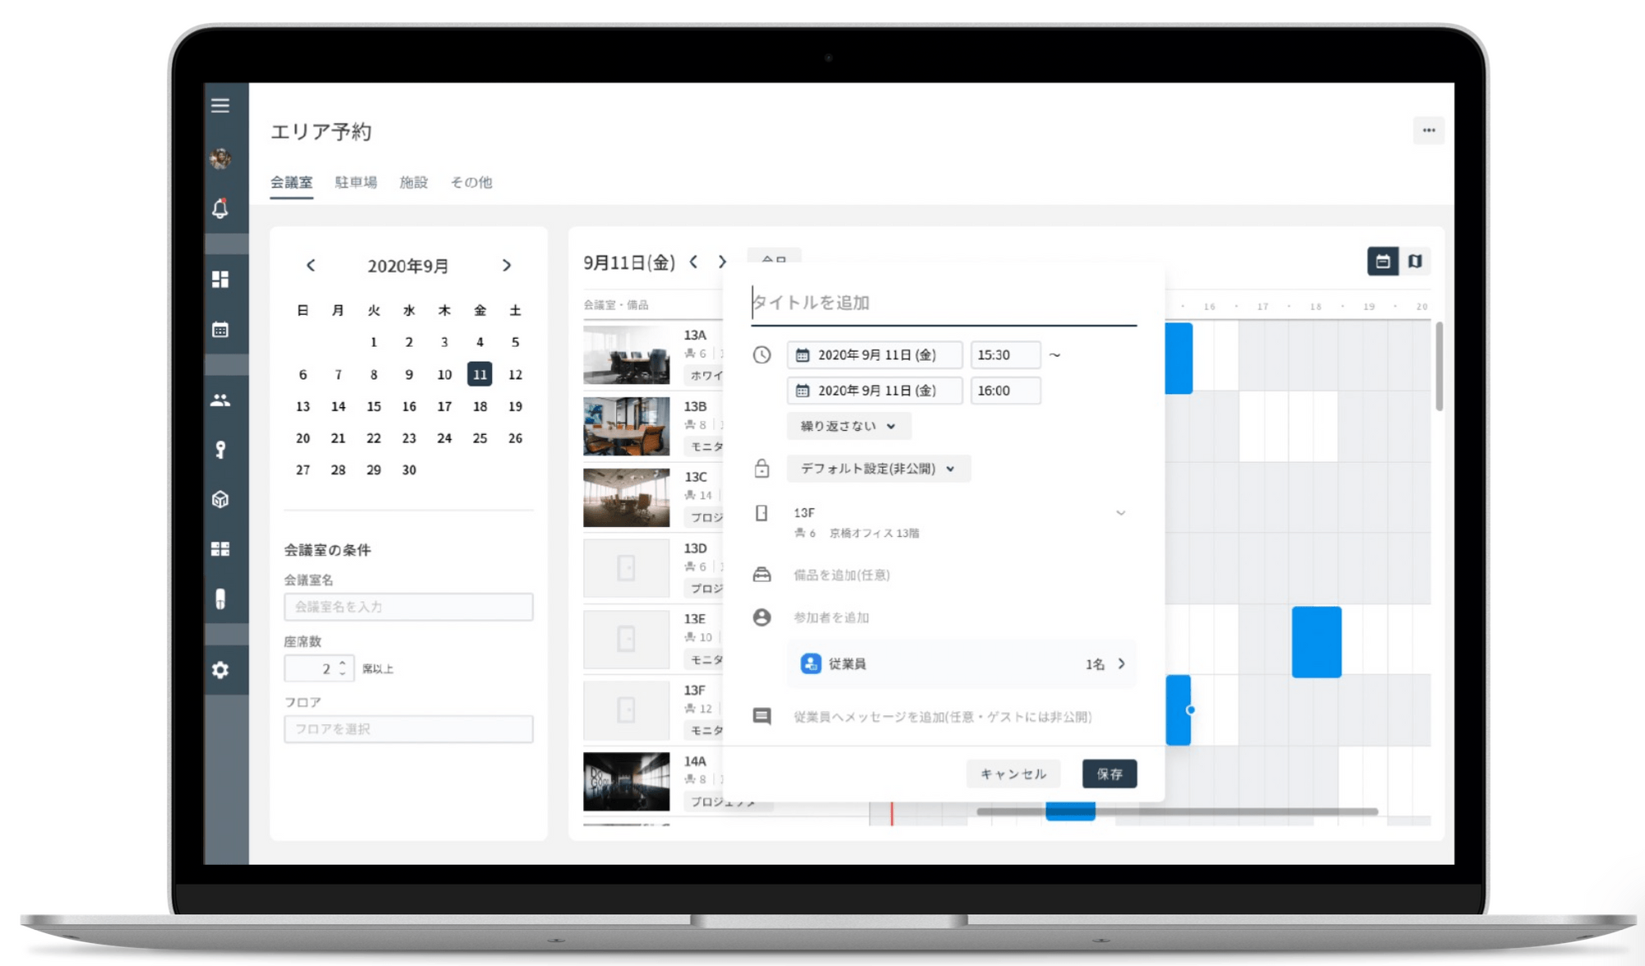This screenshot has height=966, width=1645.
Task: Switch to the 駐車場 tab
Action: [x=355, y=182]
